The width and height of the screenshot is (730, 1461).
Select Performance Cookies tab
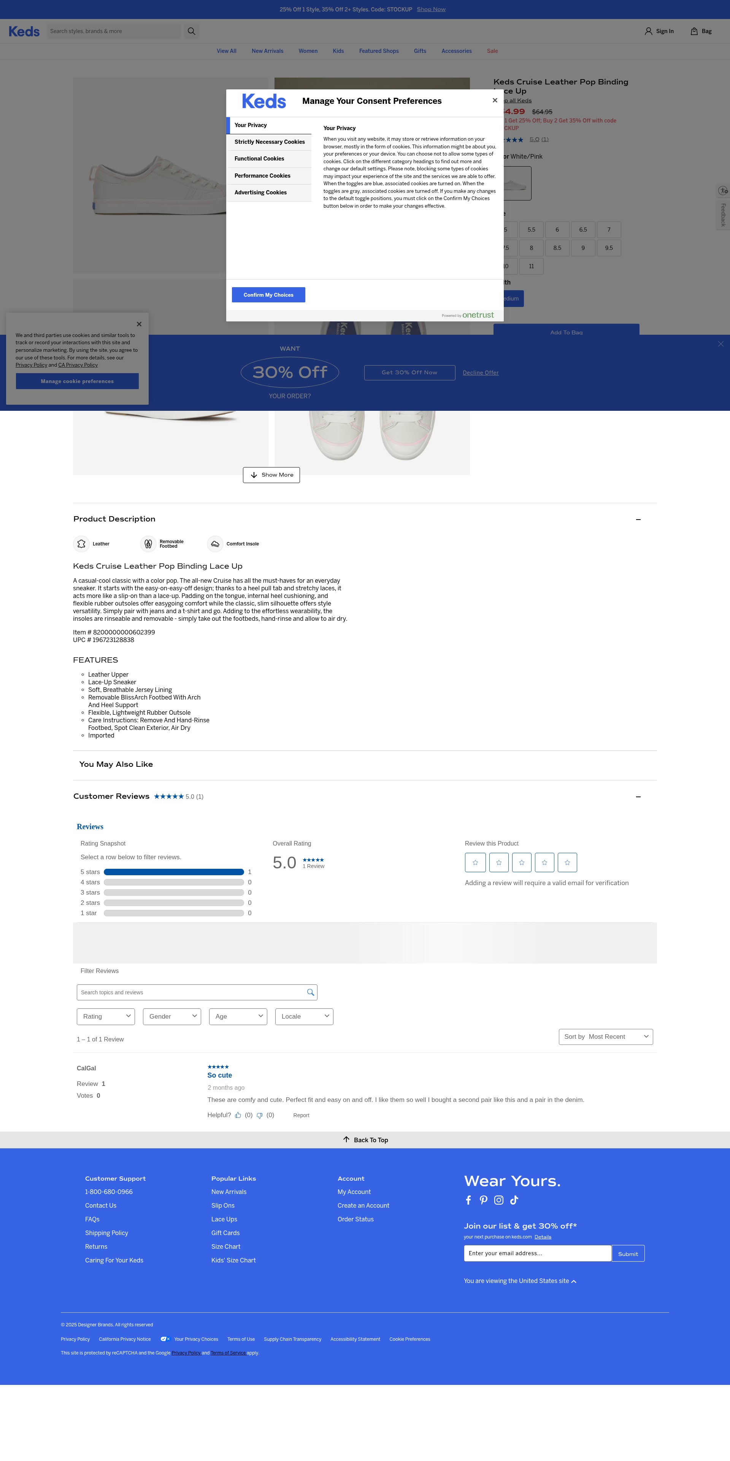(269, 176)
